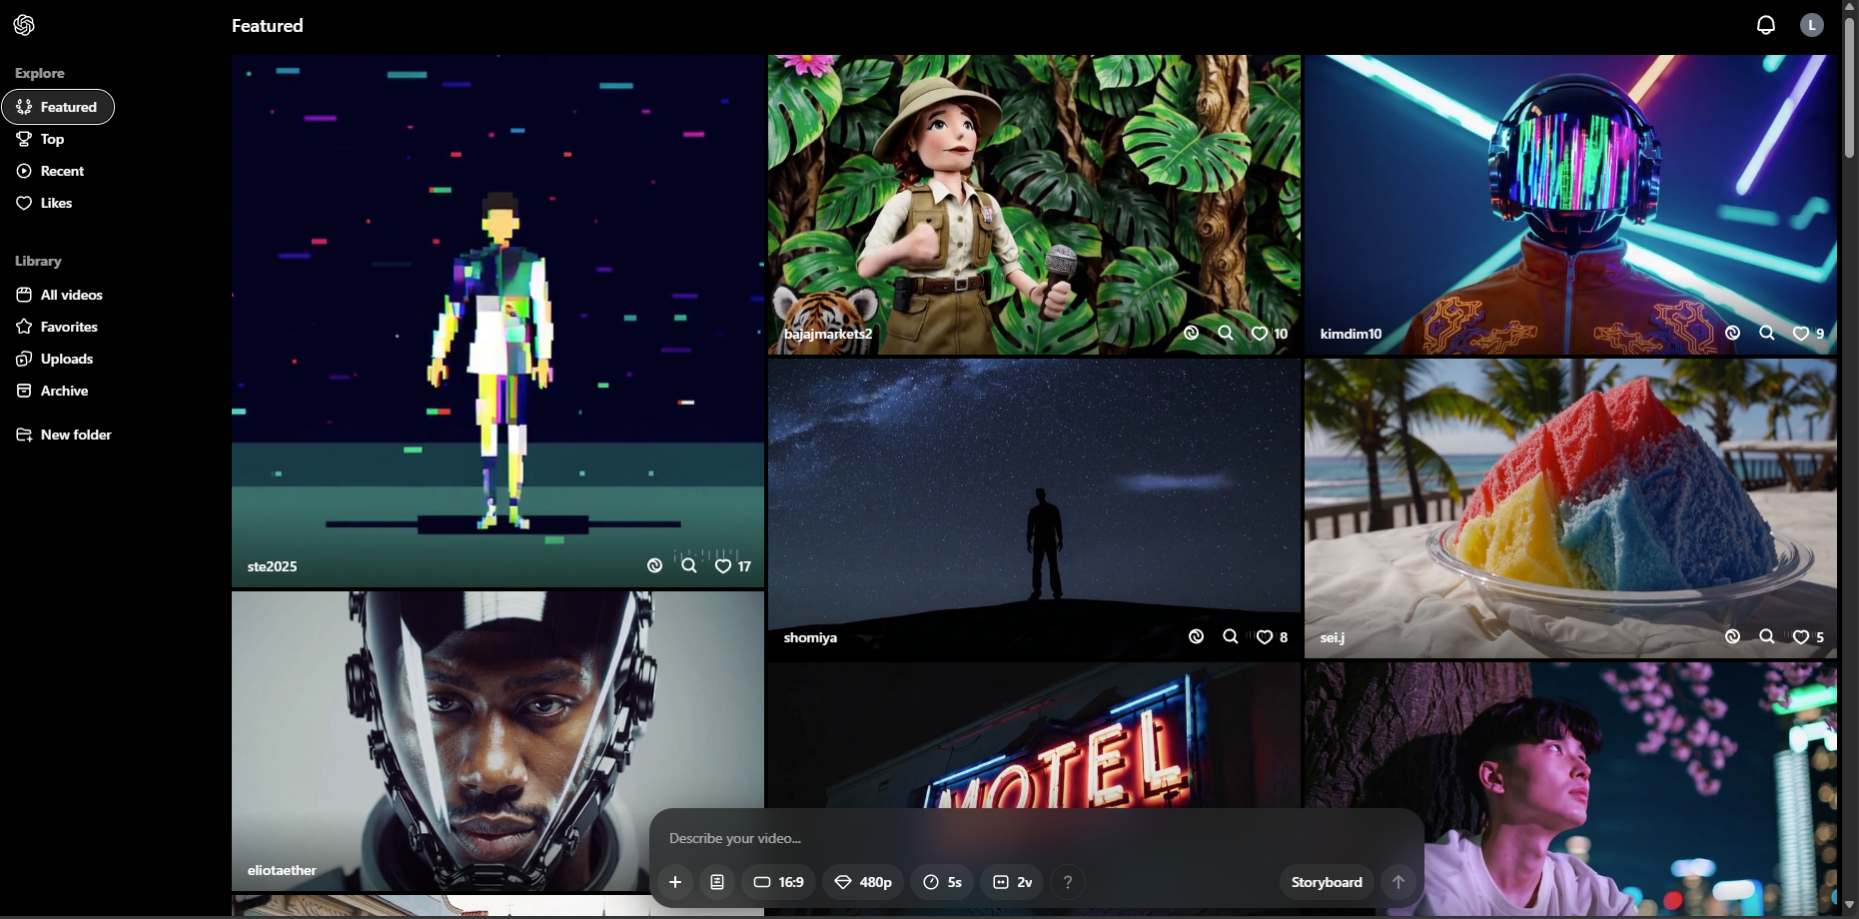Click the help question mark icon

click(1068, 882)
